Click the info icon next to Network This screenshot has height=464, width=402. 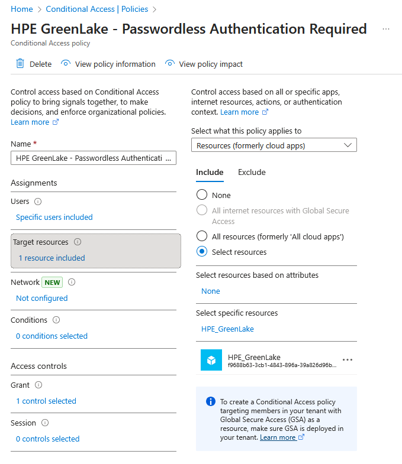72,282
